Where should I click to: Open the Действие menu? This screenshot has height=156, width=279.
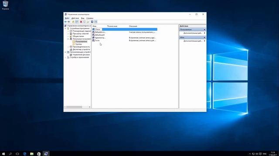(x=75, y=18)
